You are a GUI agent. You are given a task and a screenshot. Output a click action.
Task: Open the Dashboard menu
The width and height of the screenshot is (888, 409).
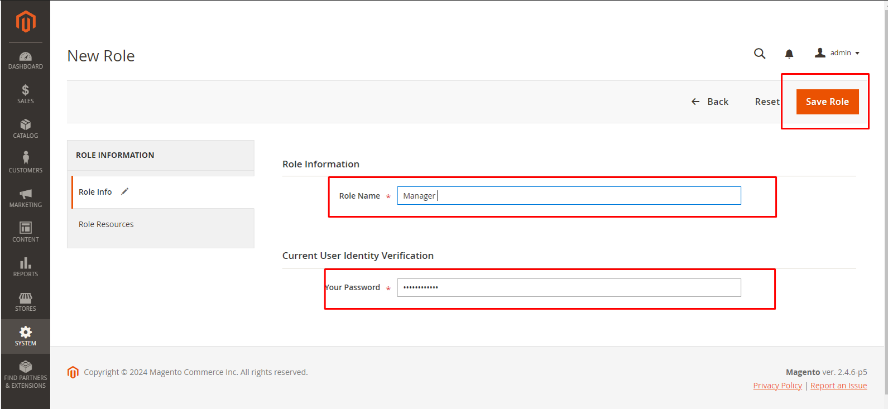[x=26, y=60]
